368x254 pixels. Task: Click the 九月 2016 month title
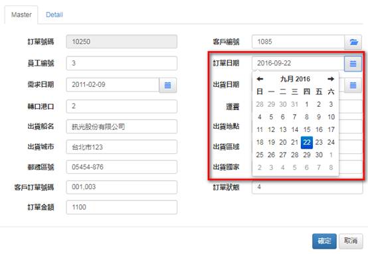295,79
